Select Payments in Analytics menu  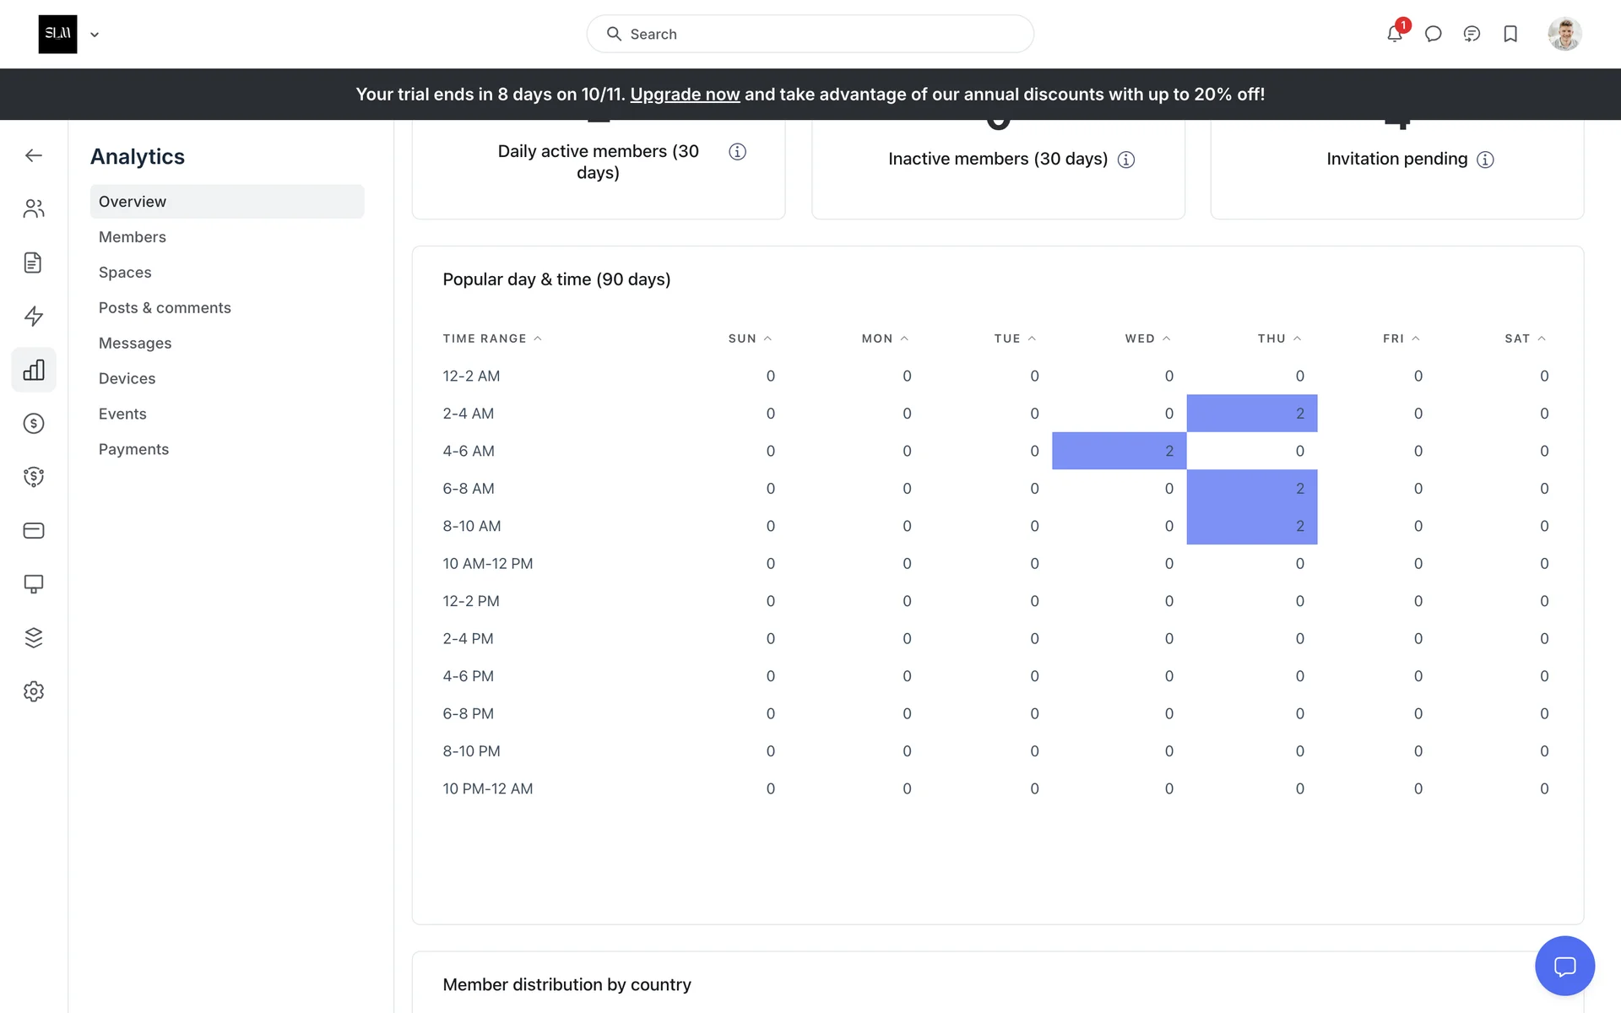[x=133, y=449]
